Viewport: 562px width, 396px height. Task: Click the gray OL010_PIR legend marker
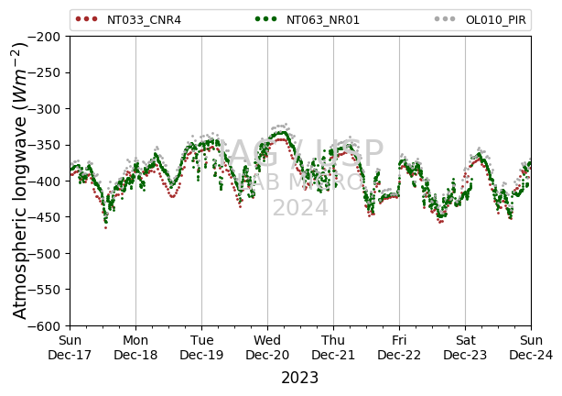445,19
